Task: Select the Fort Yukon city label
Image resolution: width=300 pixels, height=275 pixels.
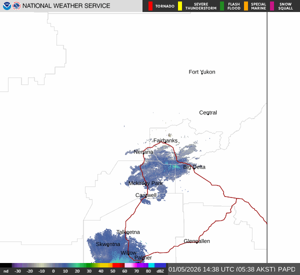Action: click(x=202, y=72)
